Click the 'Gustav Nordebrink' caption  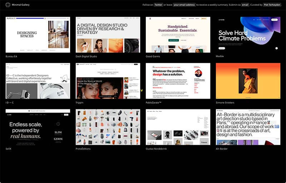point(156,149)
